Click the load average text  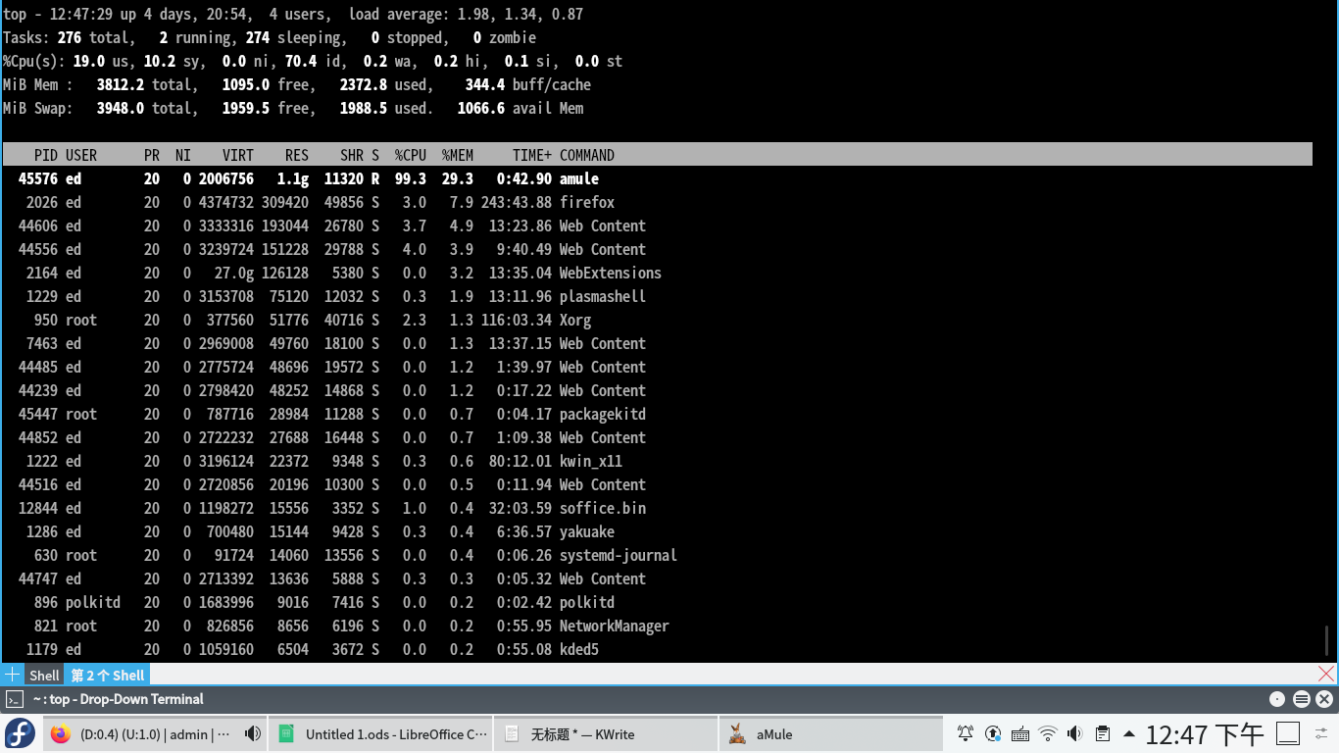[466, 14]
